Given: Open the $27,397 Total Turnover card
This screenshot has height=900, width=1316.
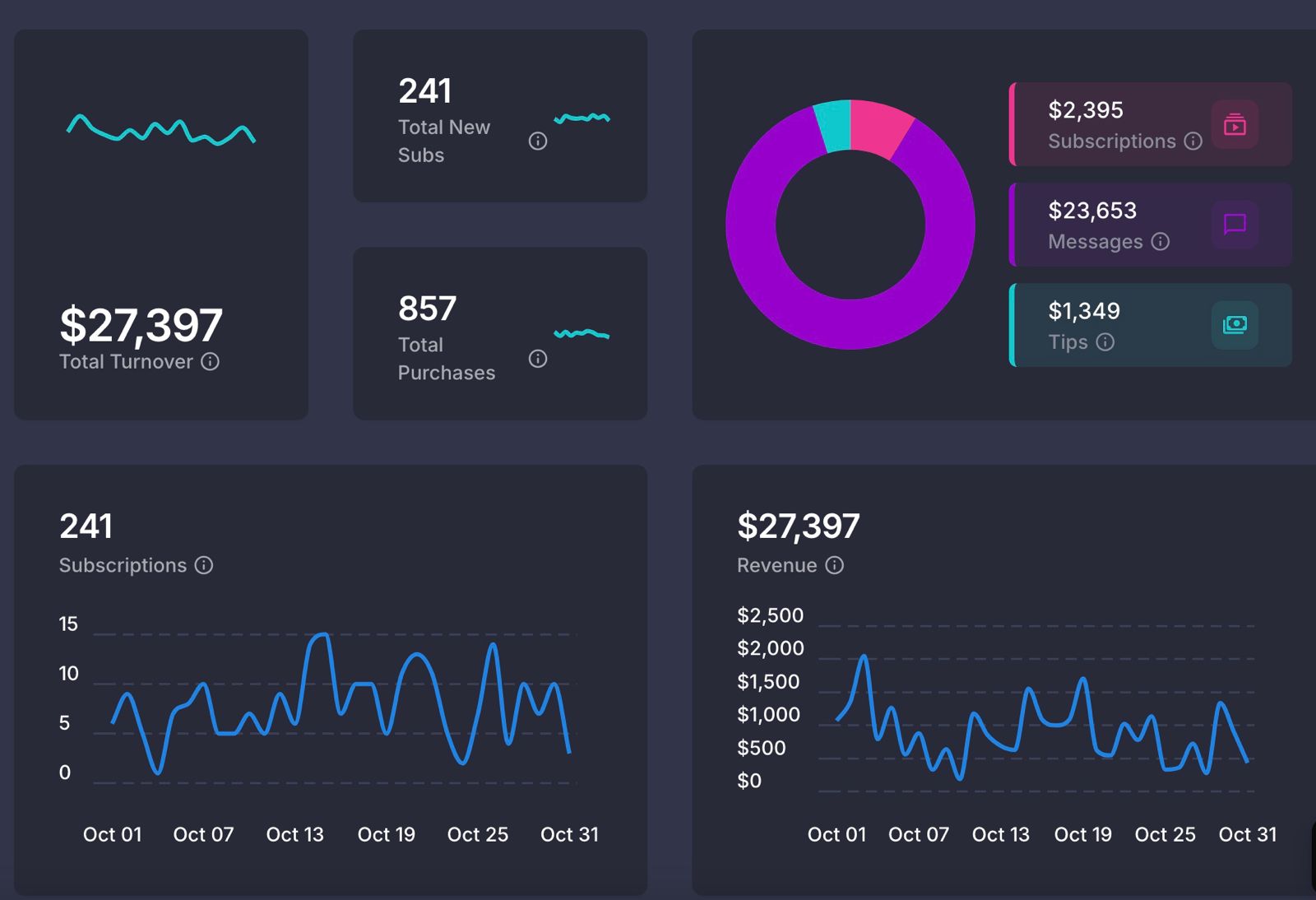Looking at the screenshot, I should point(161,224).
